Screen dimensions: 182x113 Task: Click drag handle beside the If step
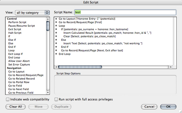56,29
